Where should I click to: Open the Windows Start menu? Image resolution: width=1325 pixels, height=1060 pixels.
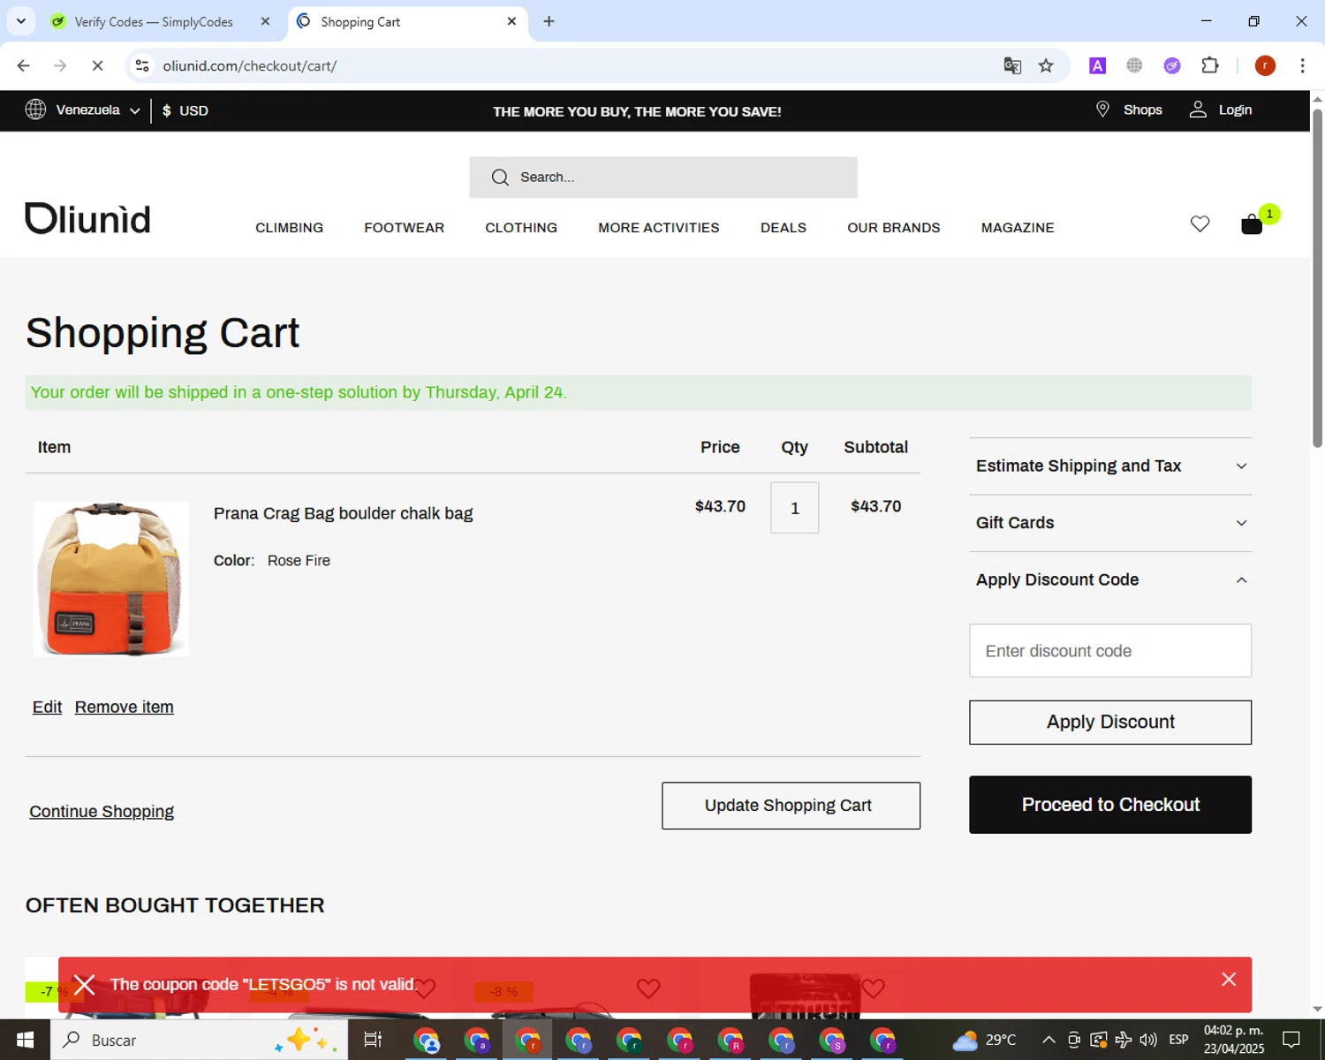click(x=25, y=1040)
